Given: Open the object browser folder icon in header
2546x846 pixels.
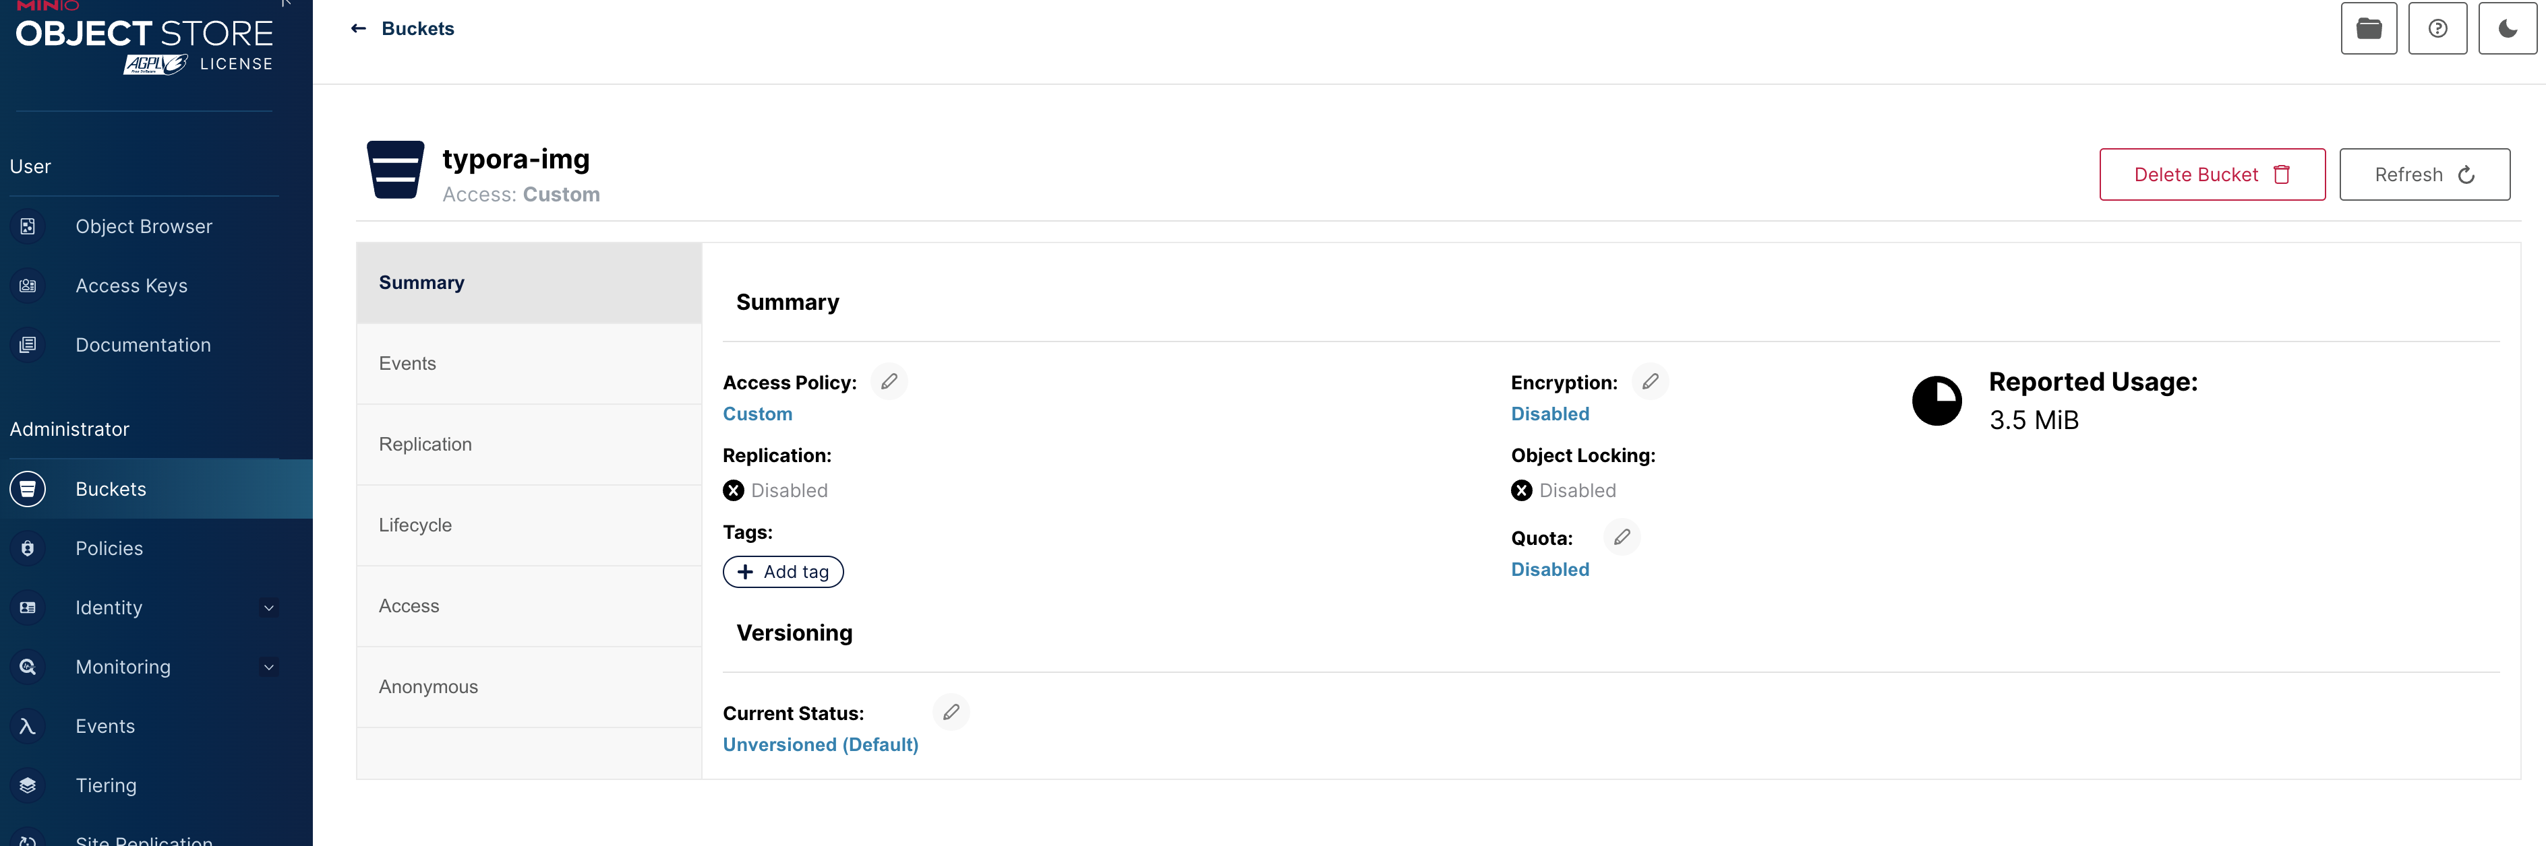Looking at the screenshot, I should [x=2368, y=29].
